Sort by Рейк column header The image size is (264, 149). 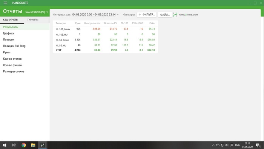pyautogui.click(x=152, y=23)
